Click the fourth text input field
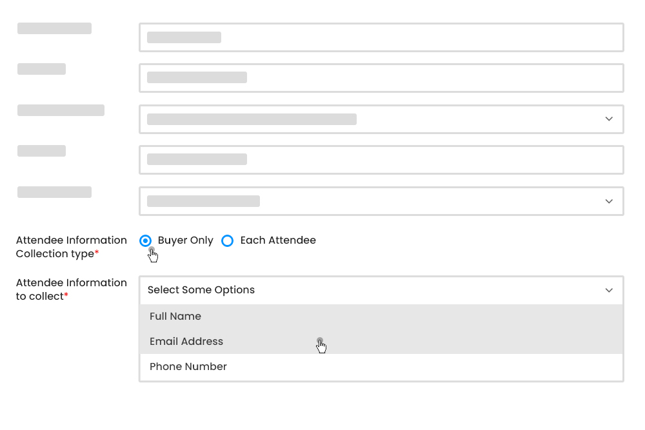The height and width of the screenshot is (430, 645). coord(381,159)
